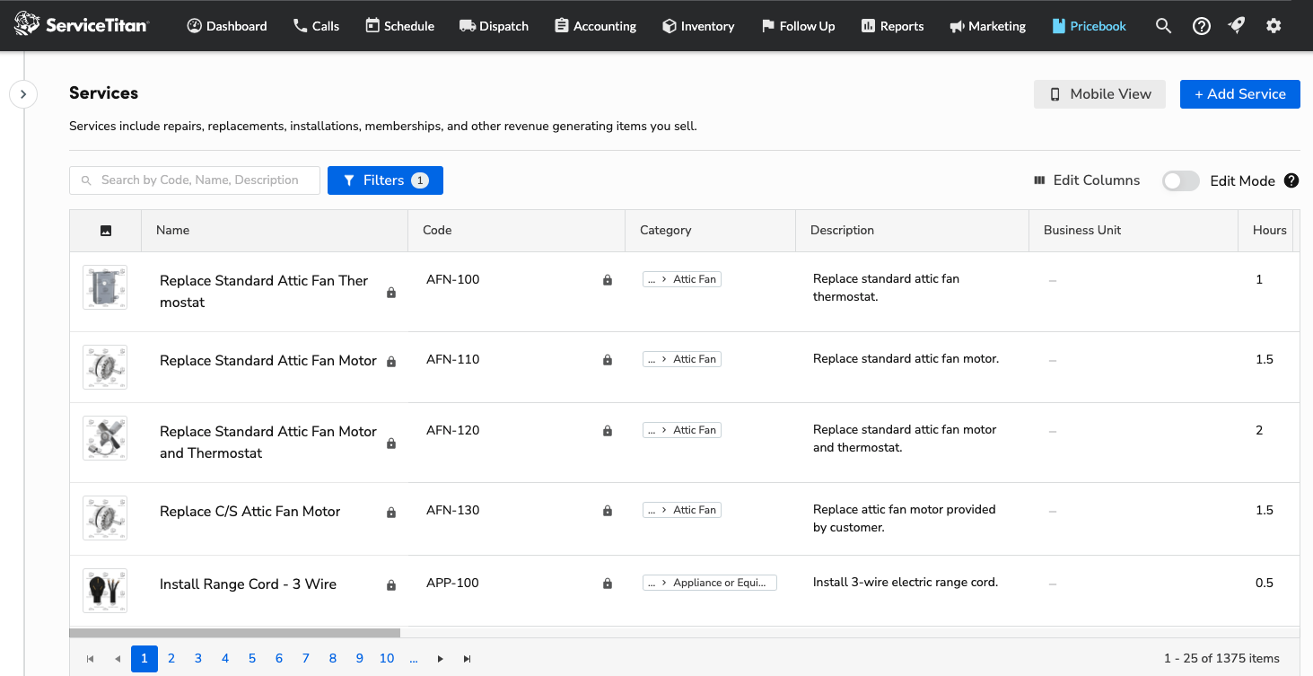Screen dimensions: 1313x676
Task: Click the services search input field
Action: [x=199, y=180]
